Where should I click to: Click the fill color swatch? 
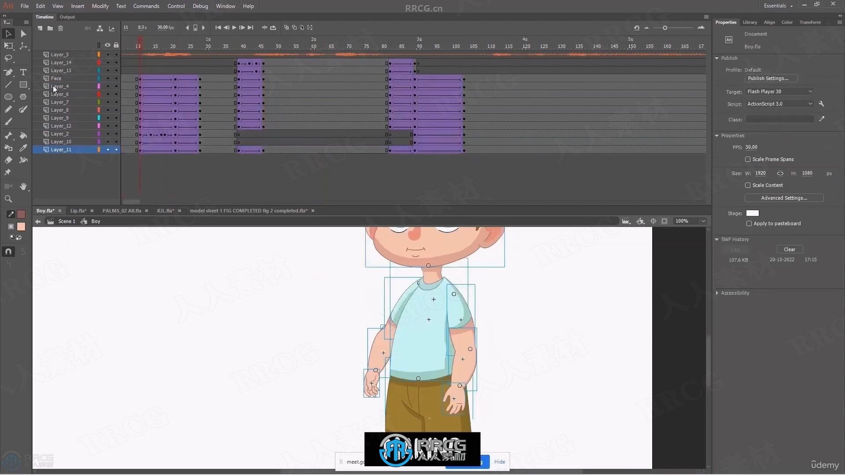(21, 227)
